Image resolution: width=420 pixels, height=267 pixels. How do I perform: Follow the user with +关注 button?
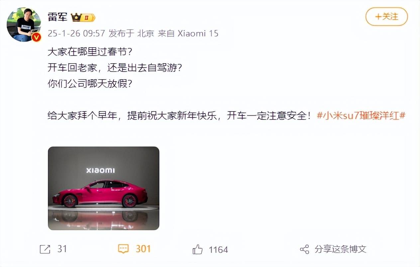tap(386, 16)
